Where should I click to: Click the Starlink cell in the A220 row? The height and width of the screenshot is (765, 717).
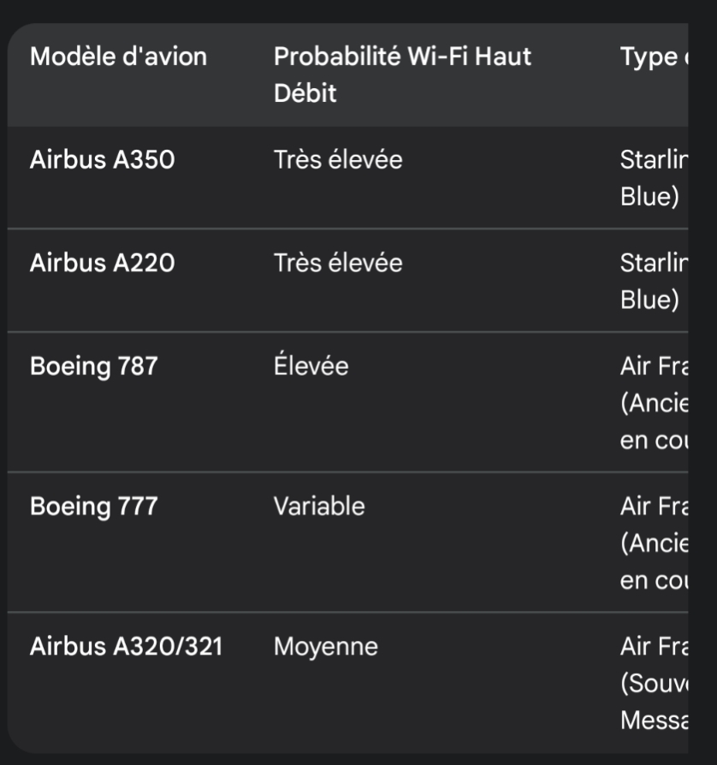tap(654, 281)
